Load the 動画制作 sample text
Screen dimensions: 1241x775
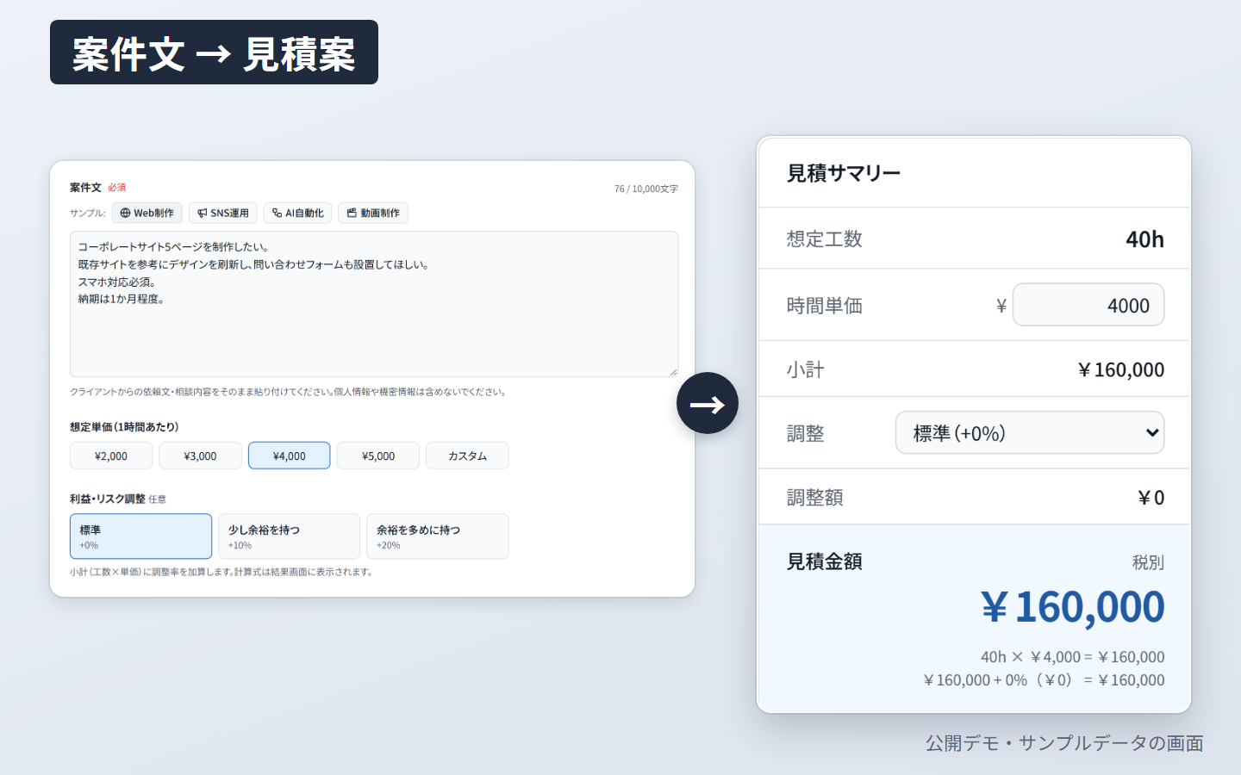pos(373,213)
